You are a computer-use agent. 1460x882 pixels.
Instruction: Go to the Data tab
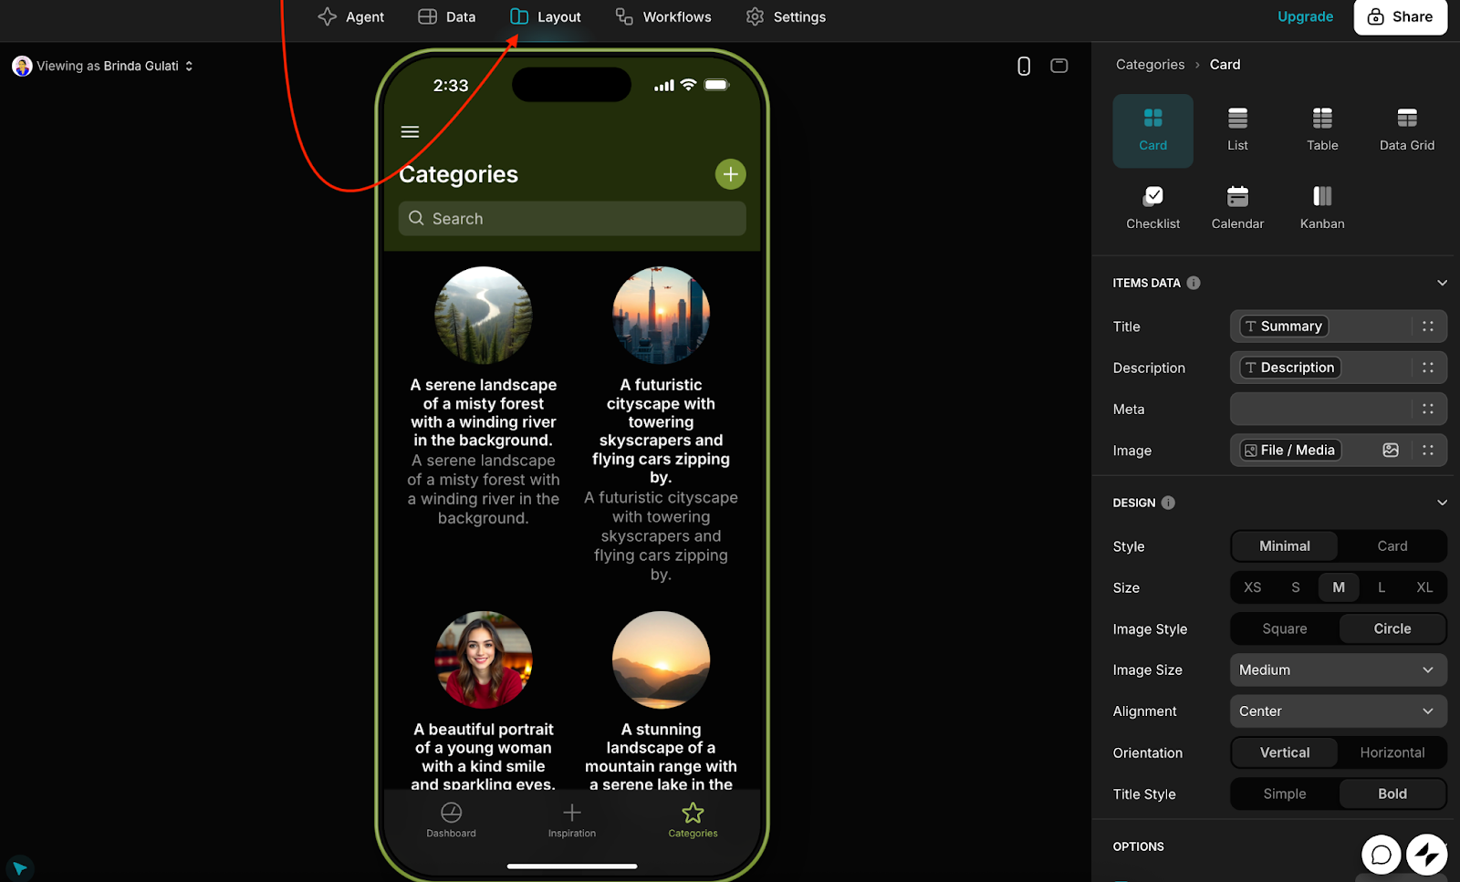(x=447, y=16)
